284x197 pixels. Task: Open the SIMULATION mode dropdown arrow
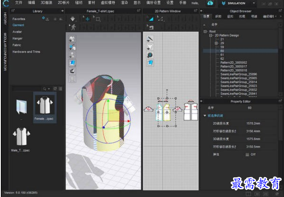[254, 3]
